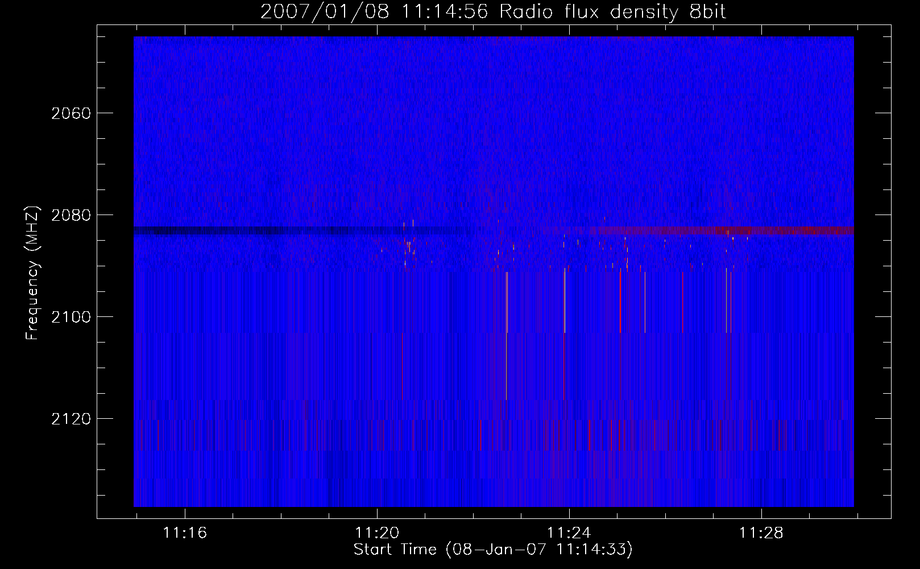The image size is (920, 569).
Task: Select the 2080 frequency axis label
Action: coord(71,215)
